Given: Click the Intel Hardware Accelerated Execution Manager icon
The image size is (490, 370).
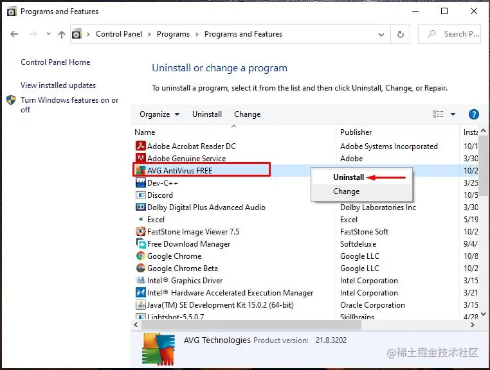Looking at the screenshot, I should [x=141, y=292].
